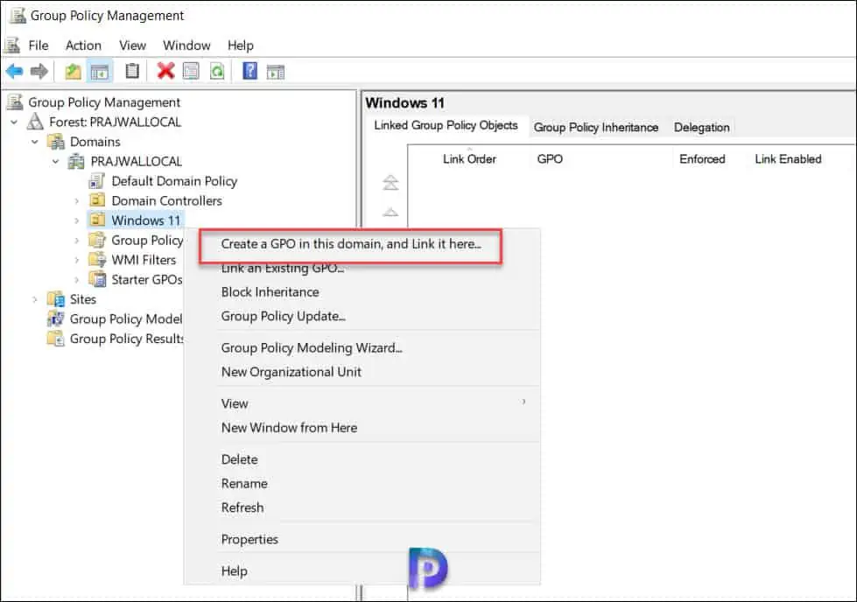Select Help at bottom of context menu

pyautogui.click(x=234, y=570)
